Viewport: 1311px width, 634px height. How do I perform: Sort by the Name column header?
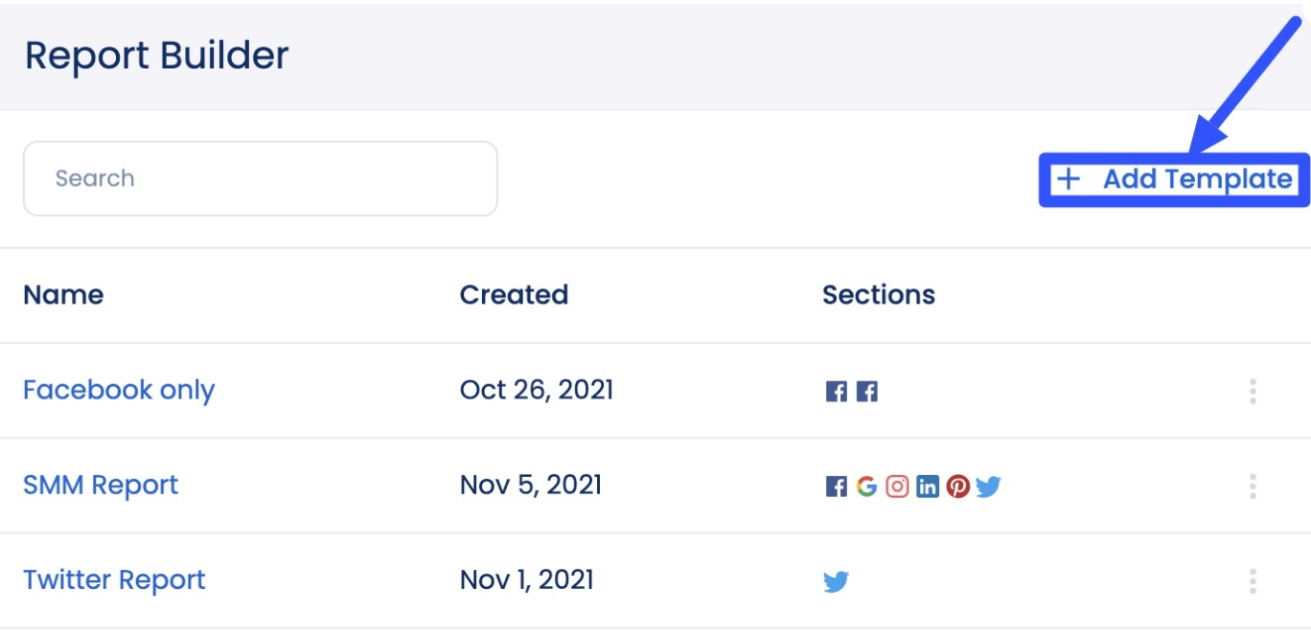tap(63, 295)
